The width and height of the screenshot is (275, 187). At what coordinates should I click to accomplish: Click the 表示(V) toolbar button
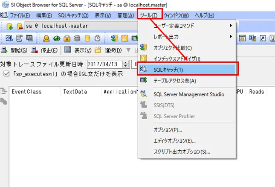78,50
